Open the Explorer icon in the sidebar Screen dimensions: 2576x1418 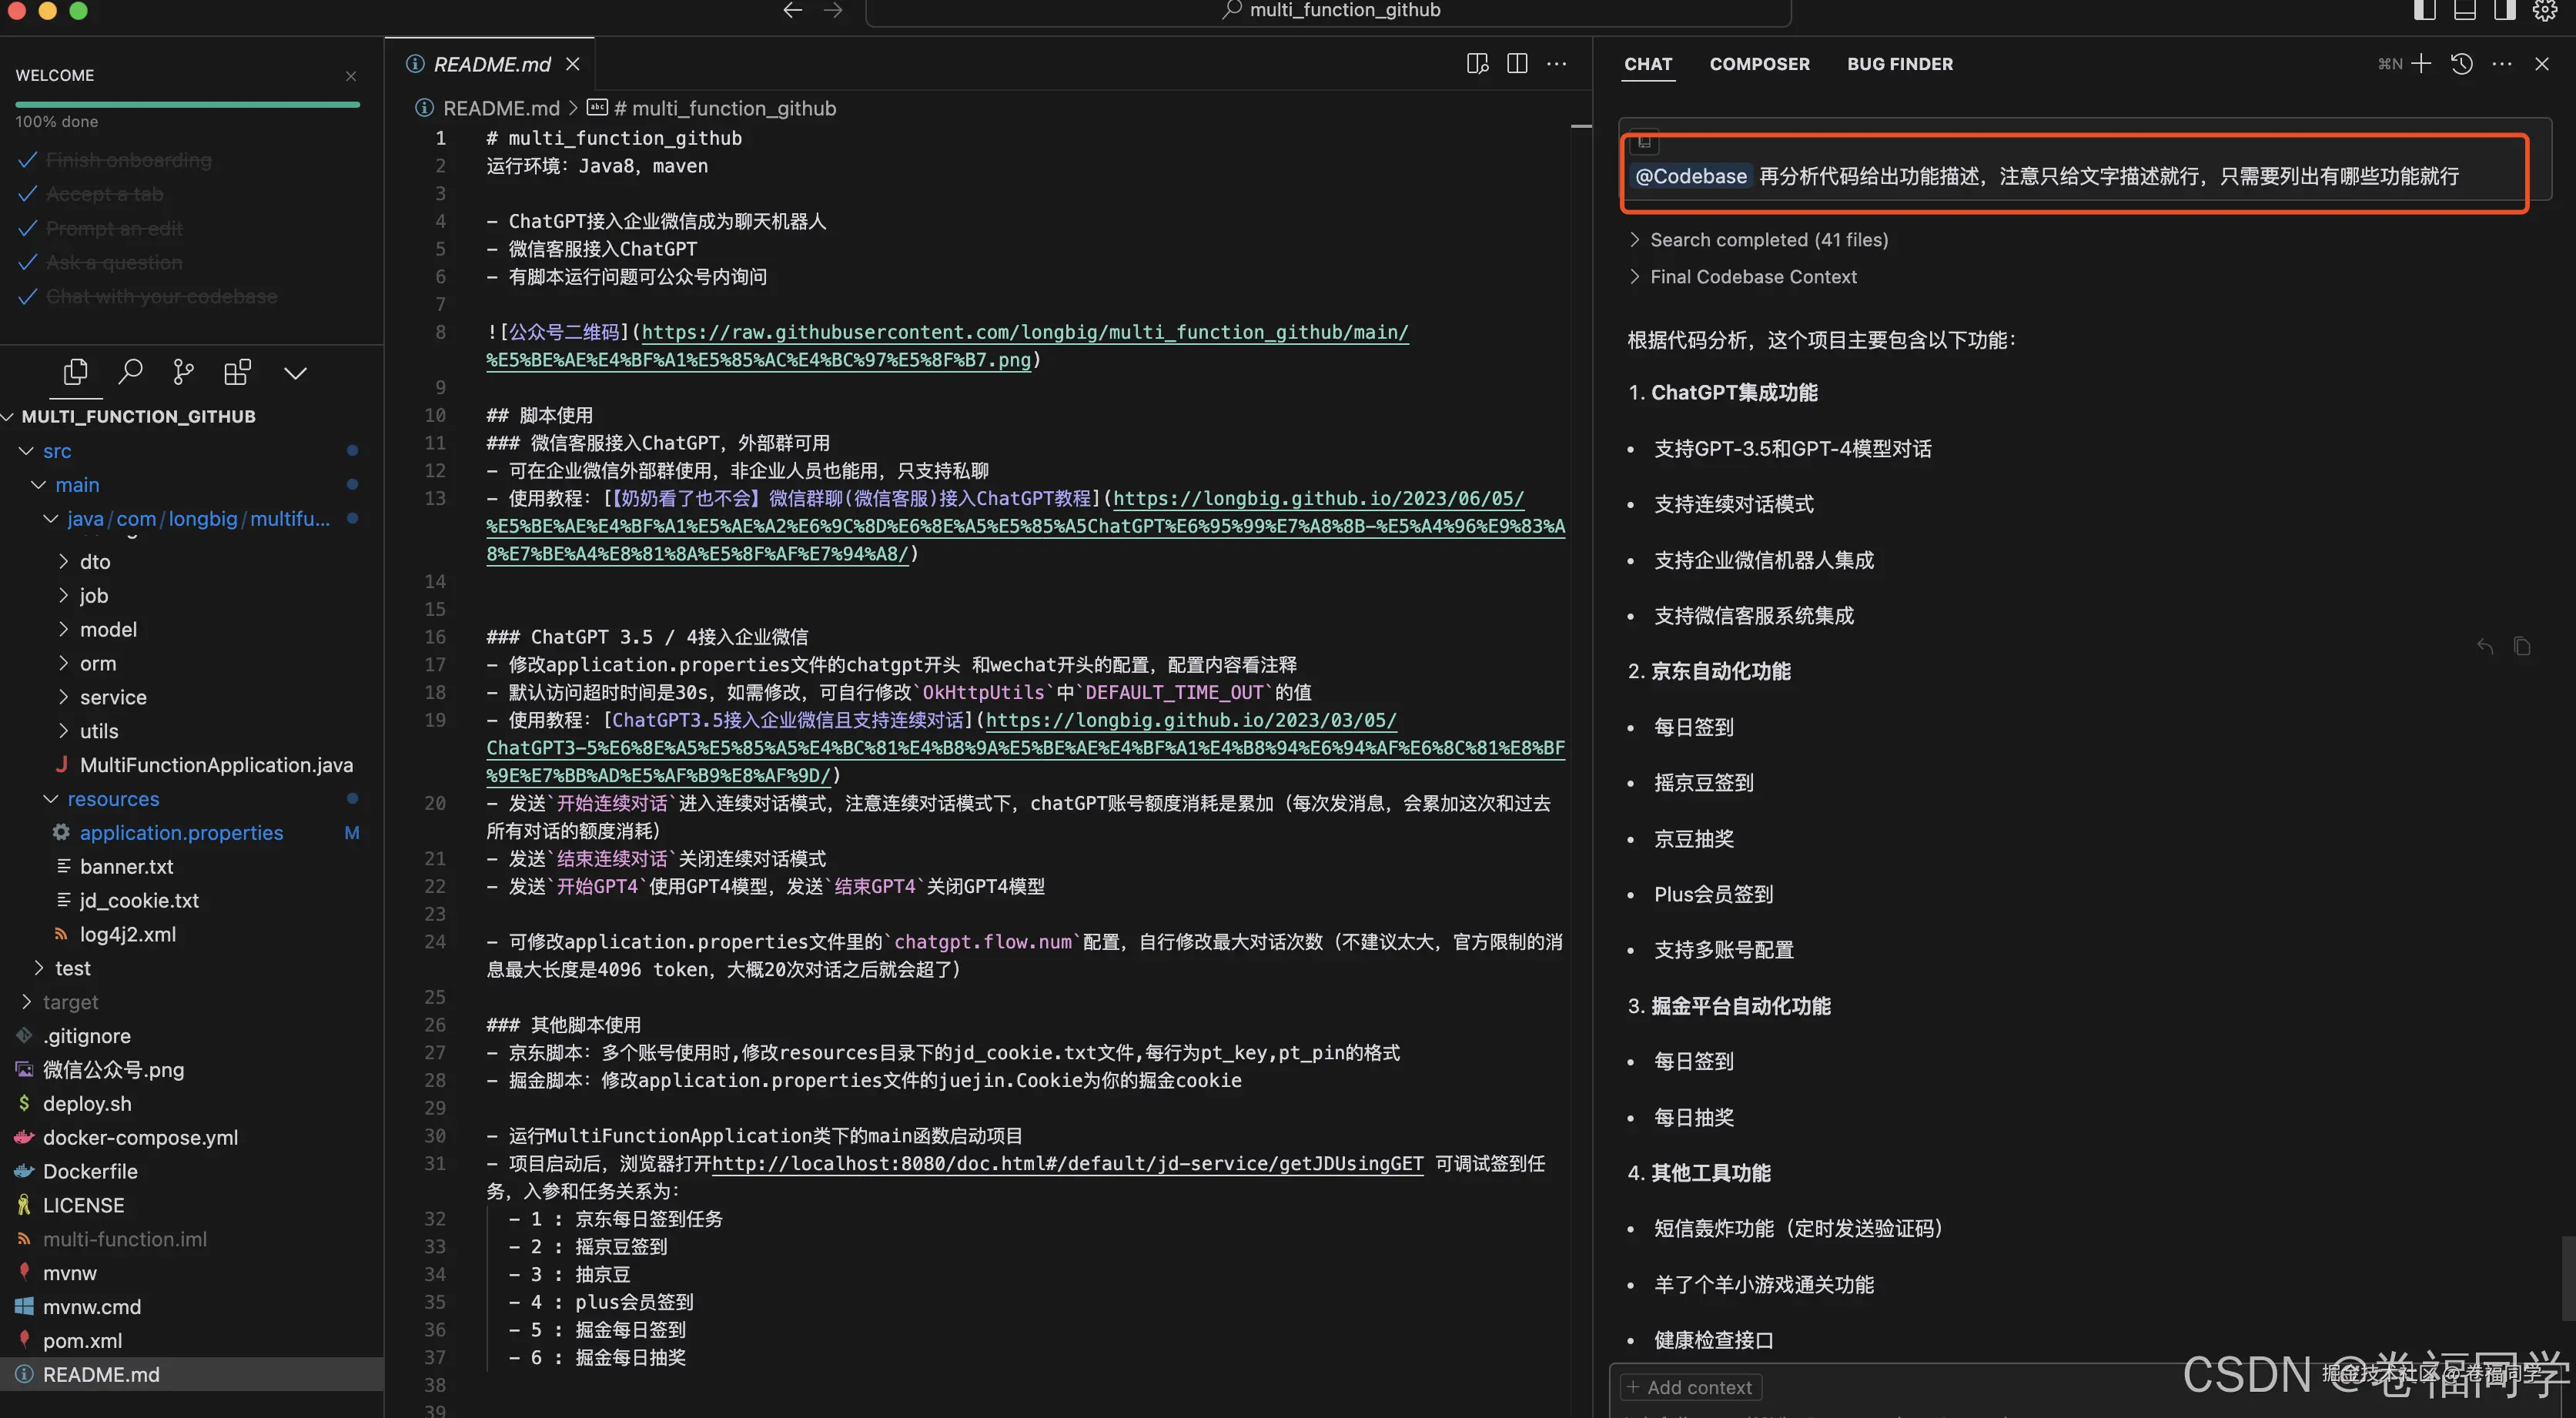[76, 371]
